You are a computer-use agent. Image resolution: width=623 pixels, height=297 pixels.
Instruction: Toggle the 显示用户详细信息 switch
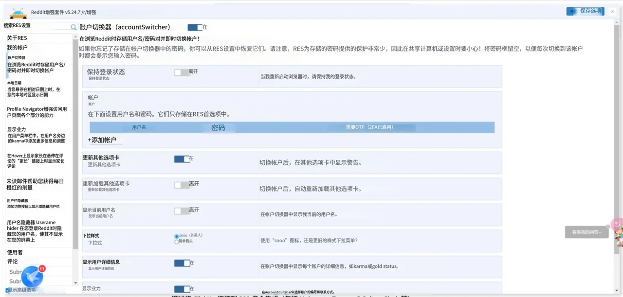point(182,263)
